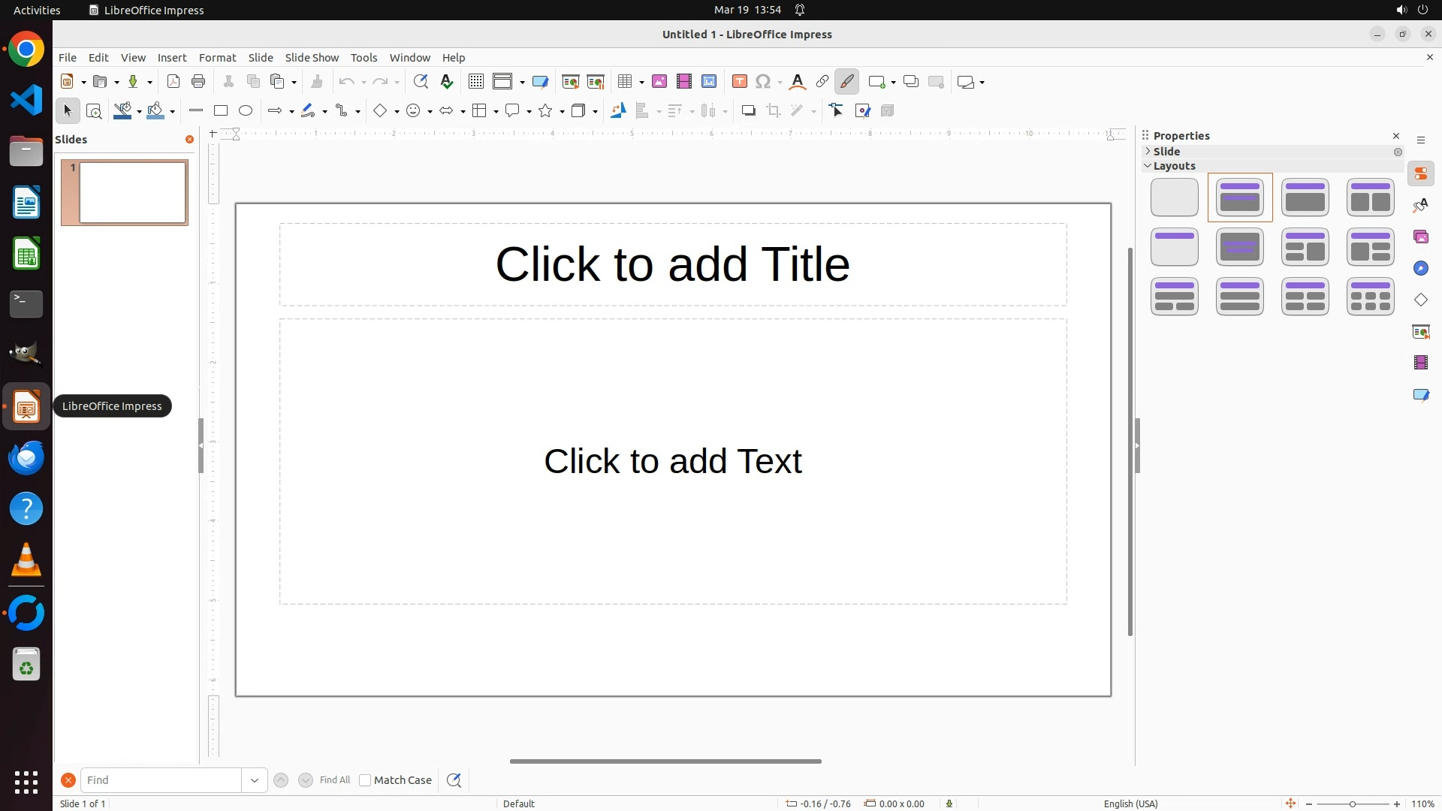Open the Format menu
This screenshot has height=811, width=1442.
pyautogui.click(x=217, y=58)
